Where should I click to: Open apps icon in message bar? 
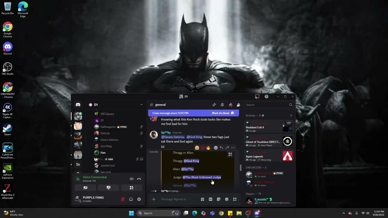click(235, 199)
